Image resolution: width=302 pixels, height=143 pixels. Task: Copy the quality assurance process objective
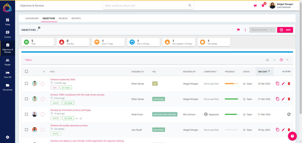[278, 130]
